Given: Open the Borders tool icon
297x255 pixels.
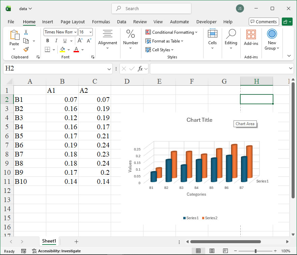Looking at the screenshot, I should [x=47, y=50].
